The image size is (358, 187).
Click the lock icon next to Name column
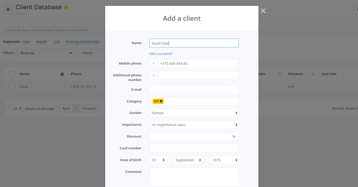point(62,74)
